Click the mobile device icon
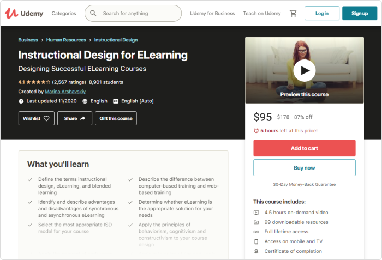 click(256, 241)
